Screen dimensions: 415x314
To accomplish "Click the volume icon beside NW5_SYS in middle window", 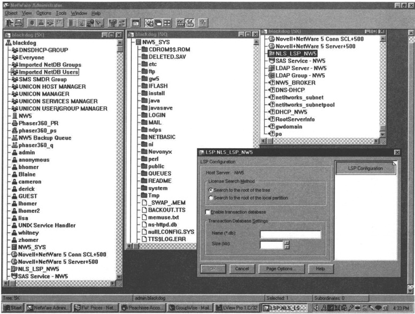I will [x=139, y=42].
